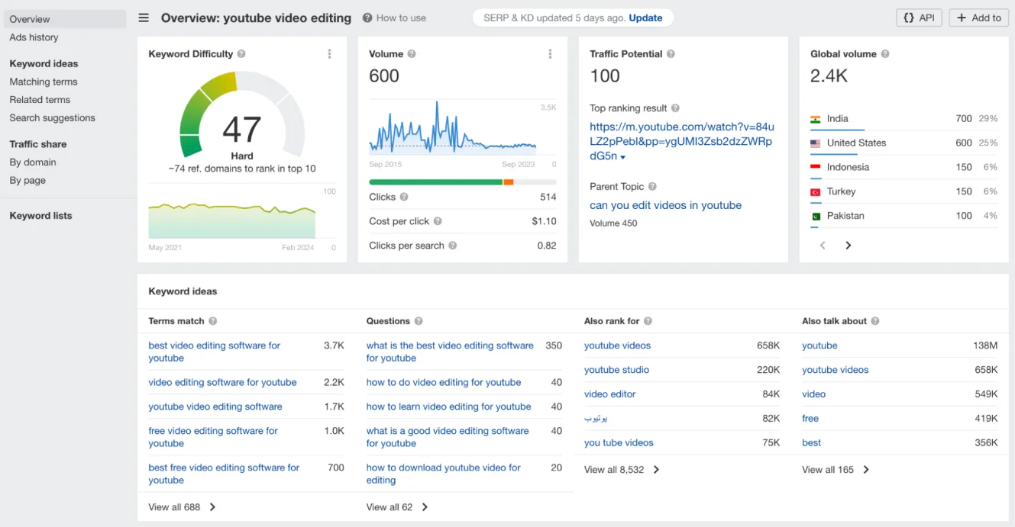1015x527 pixels.
Task: Open the Arabic keyword 'يوتيوب' link
Action: pos(596,419)
